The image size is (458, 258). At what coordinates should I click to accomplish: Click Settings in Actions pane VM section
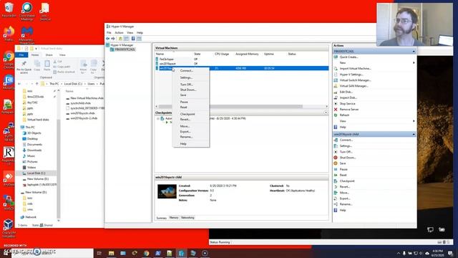[346, 146]
